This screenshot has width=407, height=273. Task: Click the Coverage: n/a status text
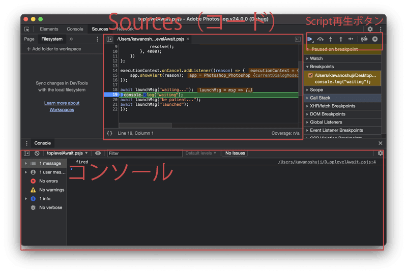285,133
